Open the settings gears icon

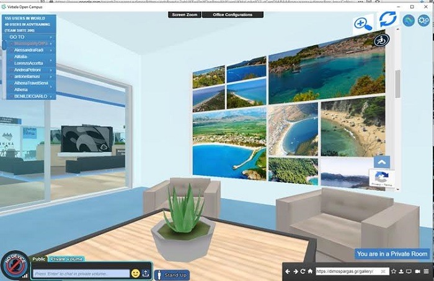(x=424, y=21)
